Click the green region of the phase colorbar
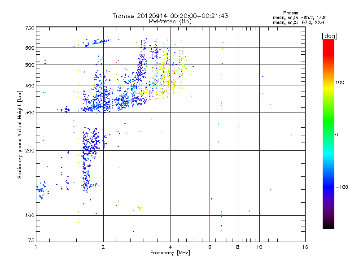 (328, 121)
